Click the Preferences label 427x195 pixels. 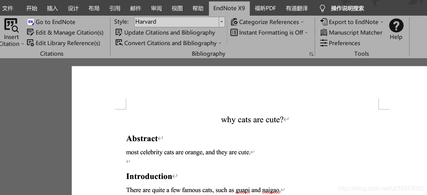pos(345,43)
